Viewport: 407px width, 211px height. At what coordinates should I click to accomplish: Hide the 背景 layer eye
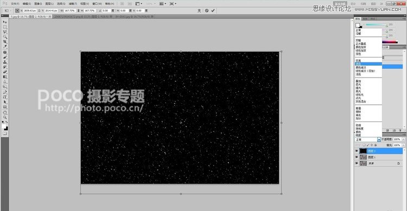click(x=357, y=163)
